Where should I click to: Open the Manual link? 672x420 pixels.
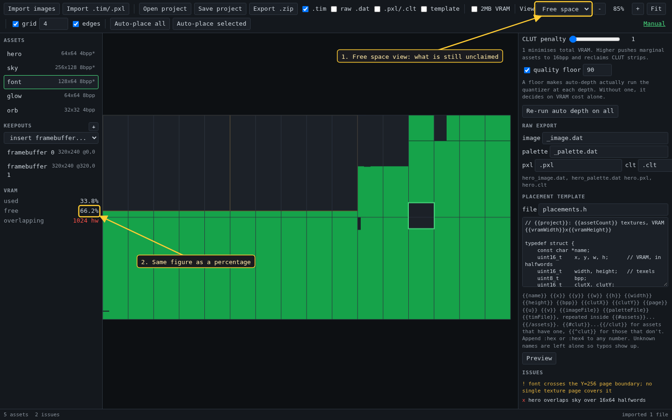pos(654,24)
